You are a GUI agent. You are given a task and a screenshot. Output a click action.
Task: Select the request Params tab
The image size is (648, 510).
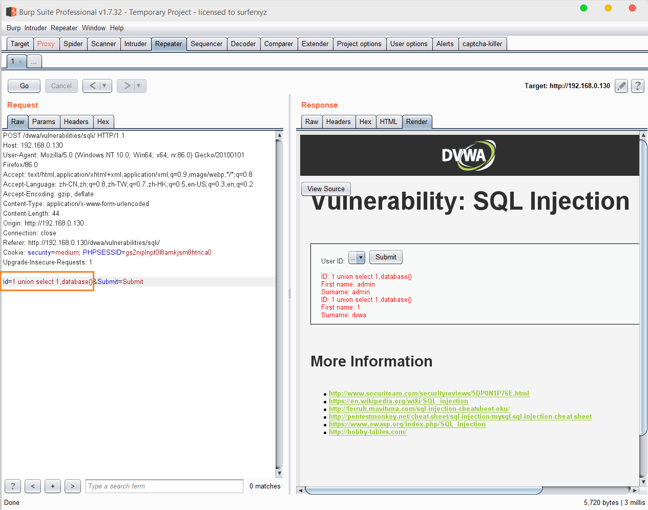click(44, 122)
